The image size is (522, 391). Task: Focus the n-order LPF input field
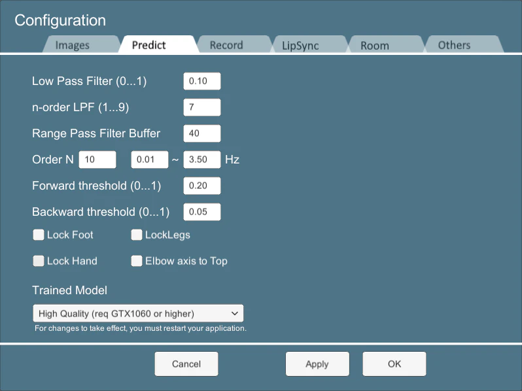tap(201, 107)
